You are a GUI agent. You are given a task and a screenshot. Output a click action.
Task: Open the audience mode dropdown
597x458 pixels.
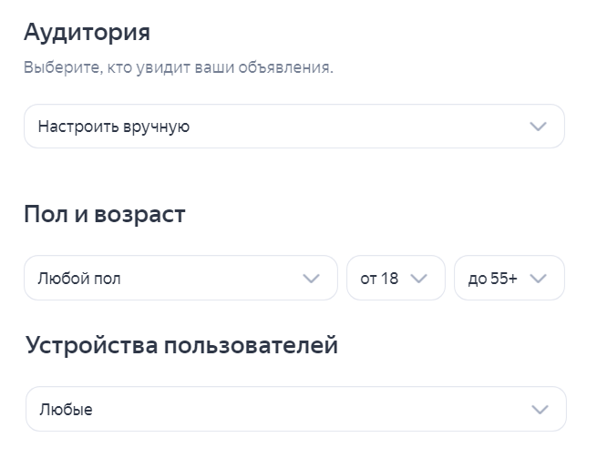click(293, 127)
